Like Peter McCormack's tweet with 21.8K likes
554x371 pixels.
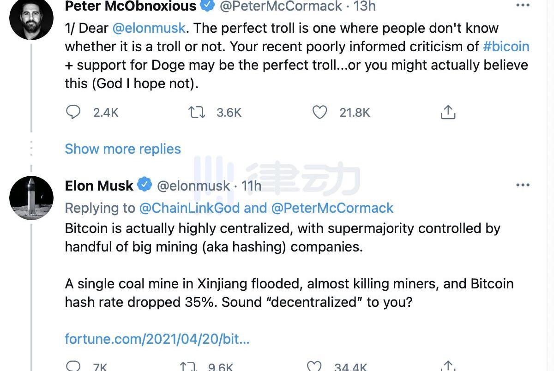[319, 112]
